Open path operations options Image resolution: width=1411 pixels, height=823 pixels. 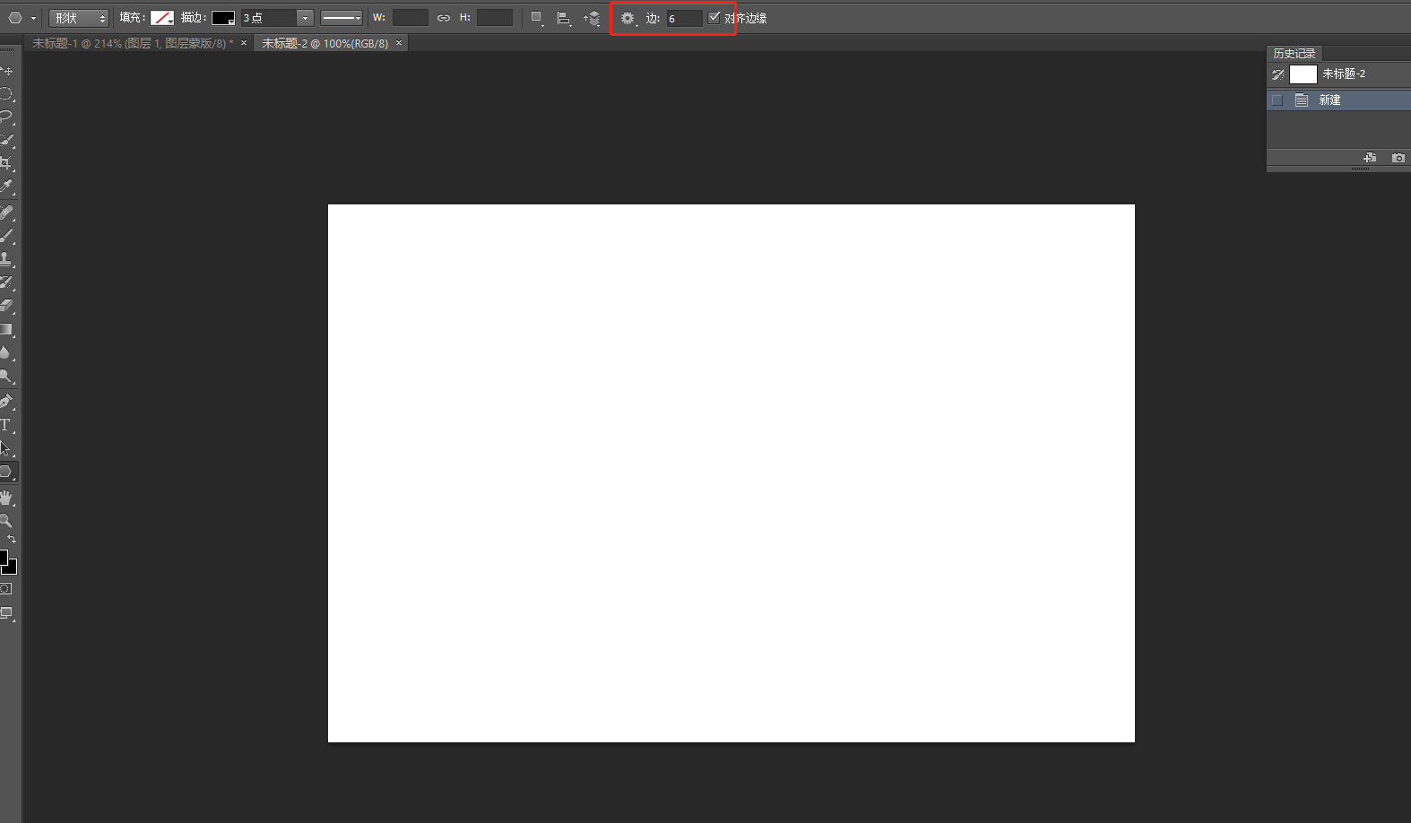(537, 18)
